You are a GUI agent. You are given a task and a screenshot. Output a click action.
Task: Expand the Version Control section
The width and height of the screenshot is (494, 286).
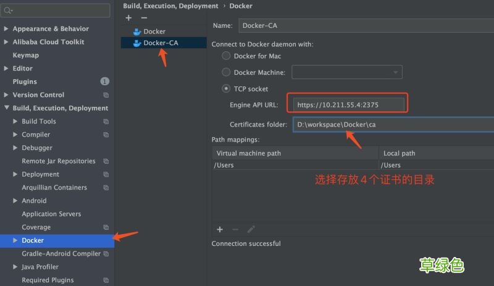[6, 95]
